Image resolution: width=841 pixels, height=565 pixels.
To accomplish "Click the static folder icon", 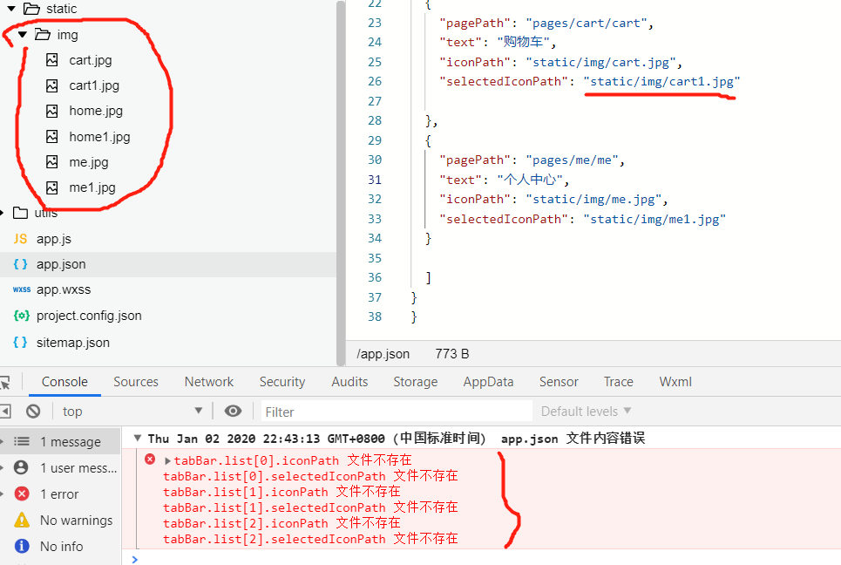I will click(x=31, y=9).
